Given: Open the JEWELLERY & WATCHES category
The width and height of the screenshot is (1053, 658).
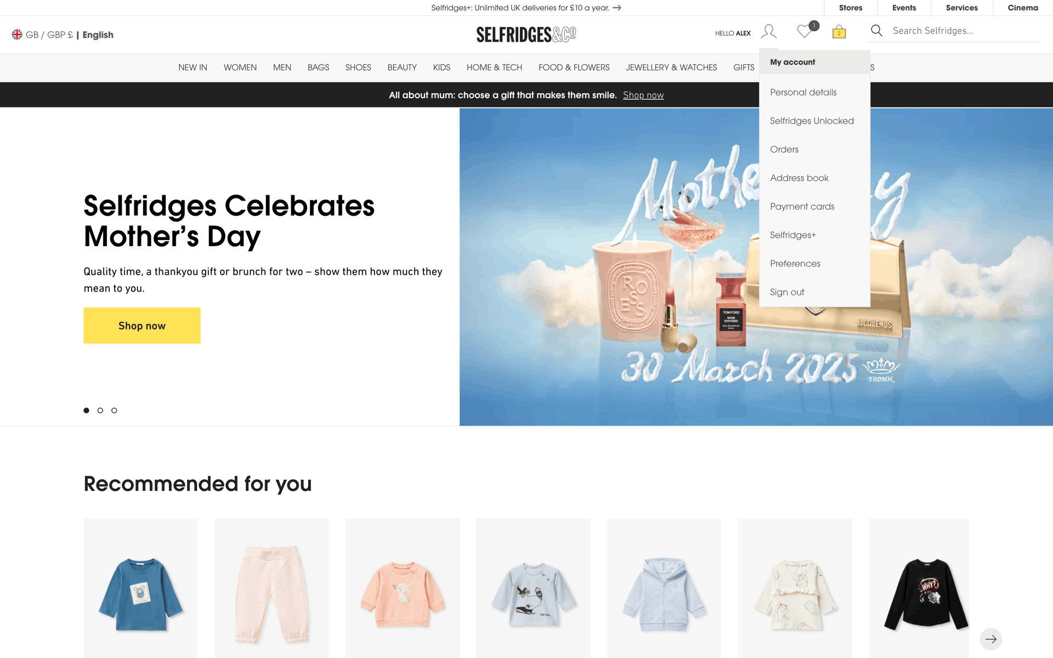Looking at the screenshot, I should pos(671,67).
